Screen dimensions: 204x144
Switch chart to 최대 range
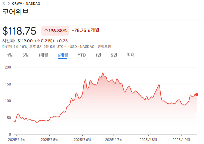pos(131,55)
